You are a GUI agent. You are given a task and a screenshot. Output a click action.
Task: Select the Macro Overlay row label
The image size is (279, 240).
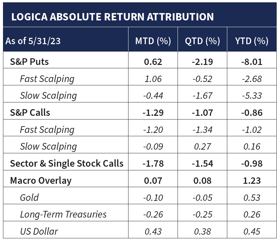(x=41, y=181)
